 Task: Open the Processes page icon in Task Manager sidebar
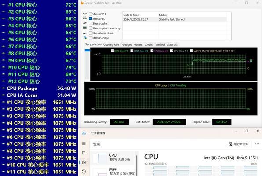pyautogui.click(x=84, y=153)
